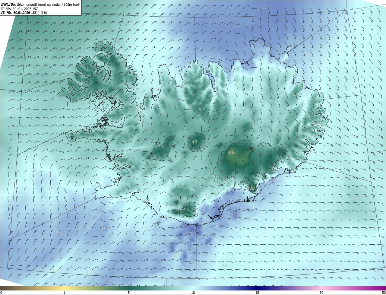Click the 3.6 value label

231,153
